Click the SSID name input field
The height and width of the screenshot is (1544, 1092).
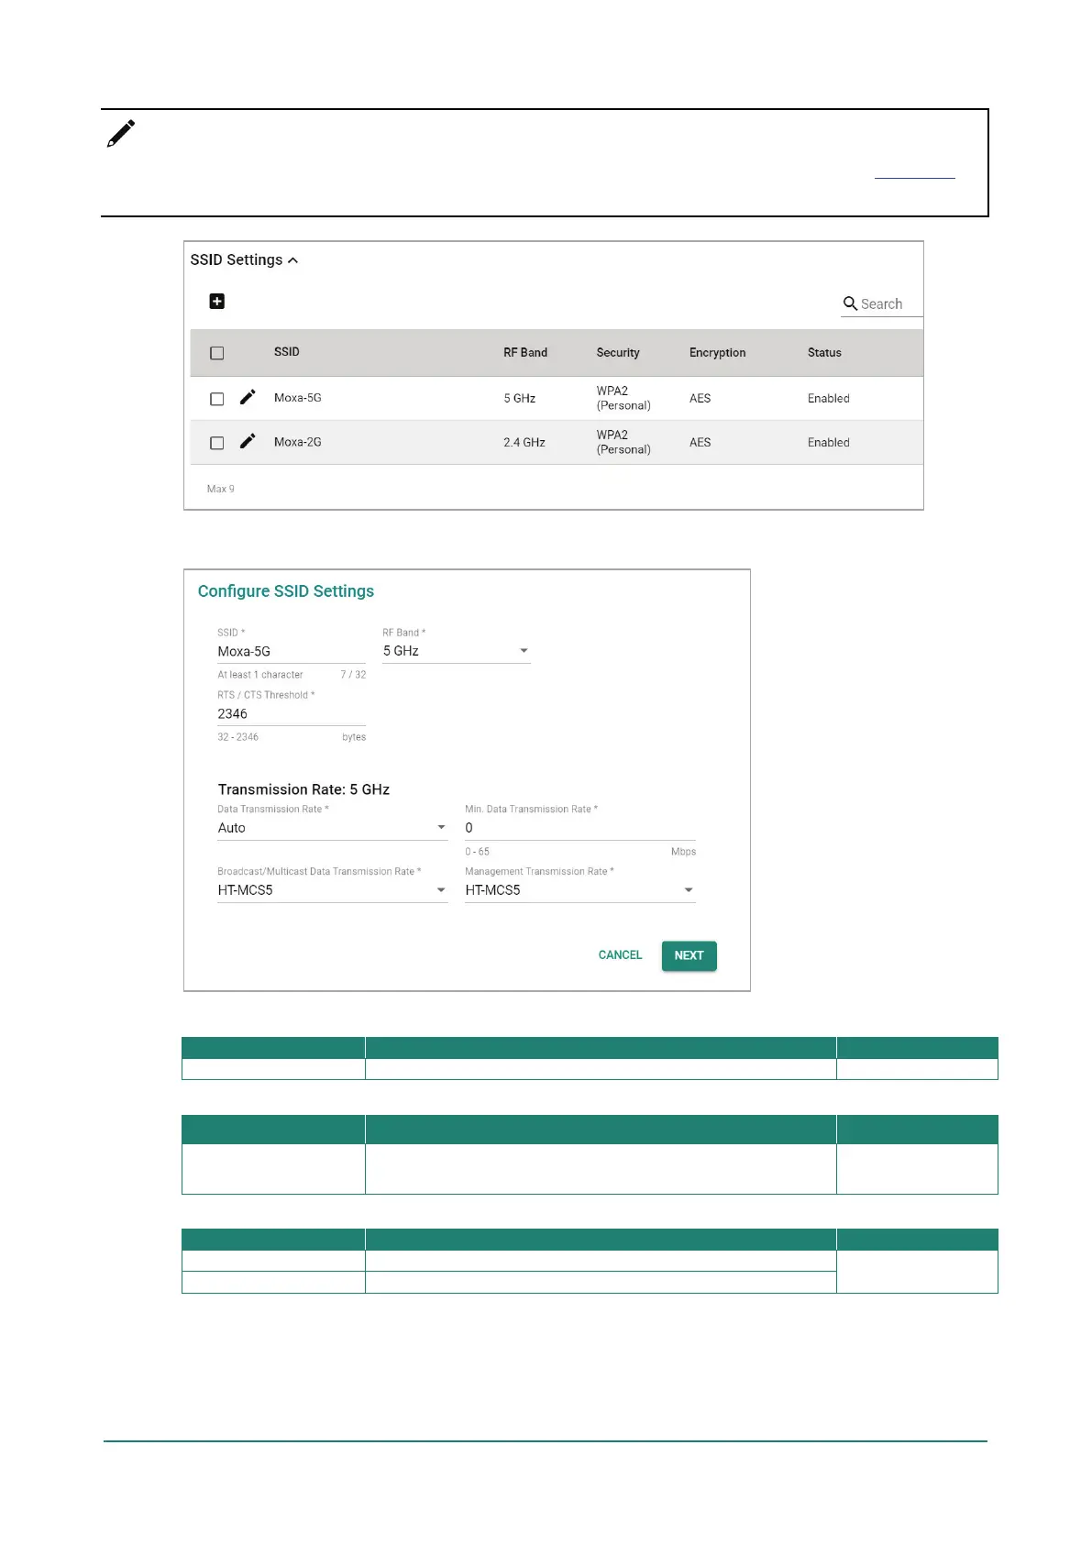click(x=292, y=652)
